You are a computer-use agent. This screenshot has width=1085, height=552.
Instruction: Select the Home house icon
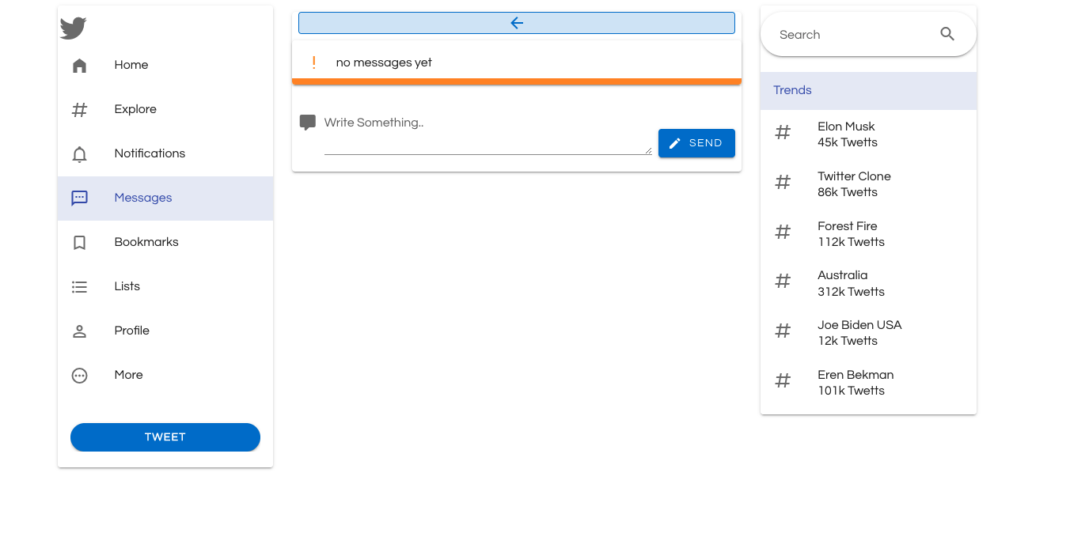tap(79, 65)
